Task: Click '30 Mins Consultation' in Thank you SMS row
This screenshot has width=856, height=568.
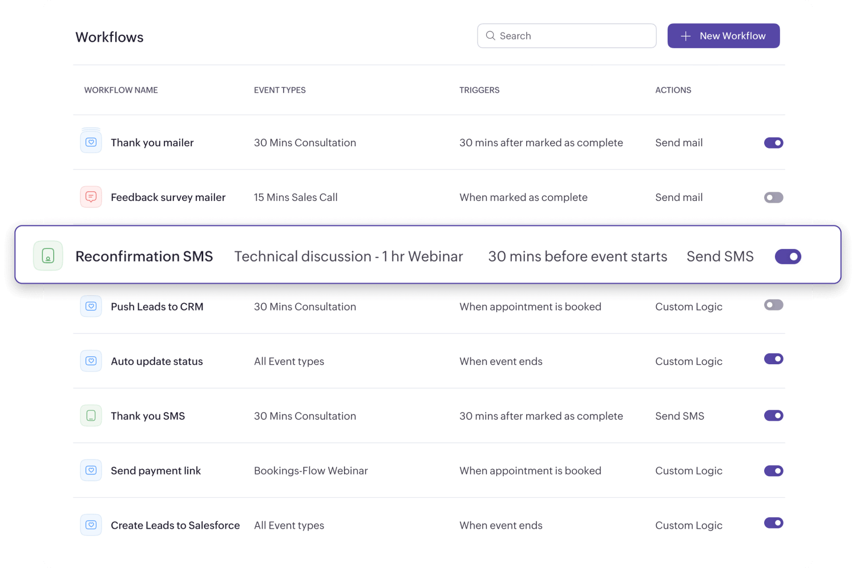Action: click(305, 416)
